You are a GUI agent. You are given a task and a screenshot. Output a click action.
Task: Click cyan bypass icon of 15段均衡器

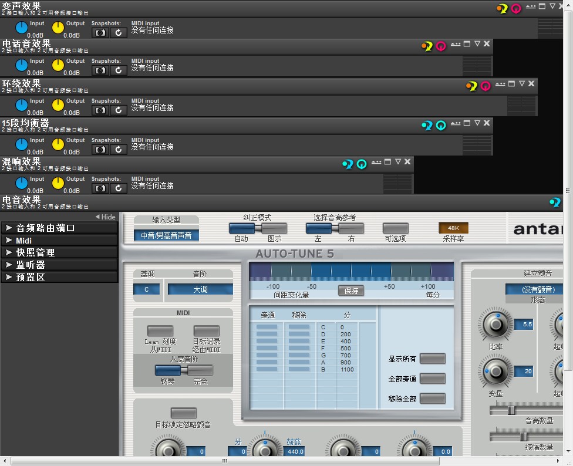pyautogui.click(x=427, y=126)
